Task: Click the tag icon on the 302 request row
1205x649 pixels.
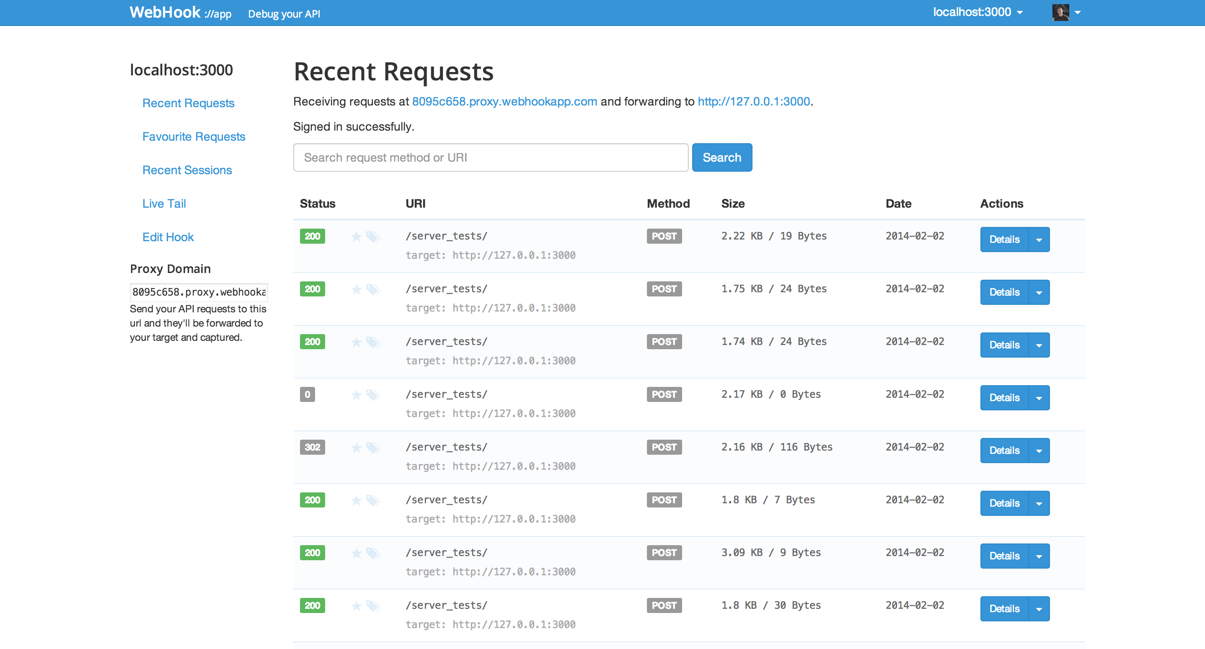Action: click(x=373, y=447)
